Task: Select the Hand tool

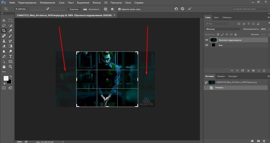Action: [x=4, y=67]
